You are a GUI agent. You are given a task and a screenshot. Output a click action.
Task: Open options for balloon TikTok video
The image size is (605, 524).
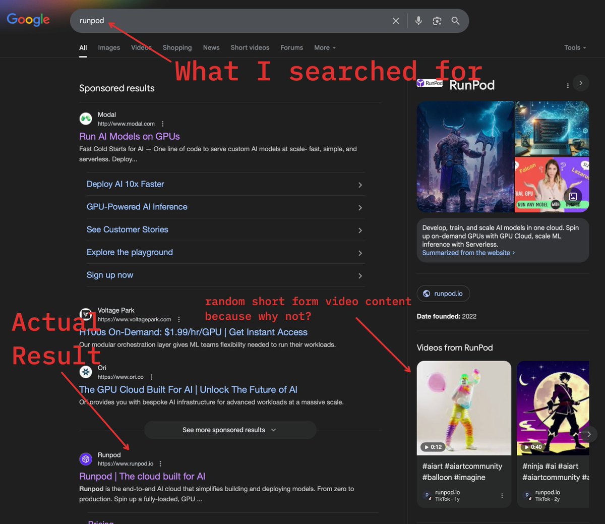pos(502,496)
